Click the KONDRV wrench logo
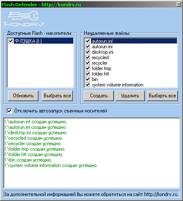Image resolution: width=183 pixels, height=201 pixels. [24, 18]
